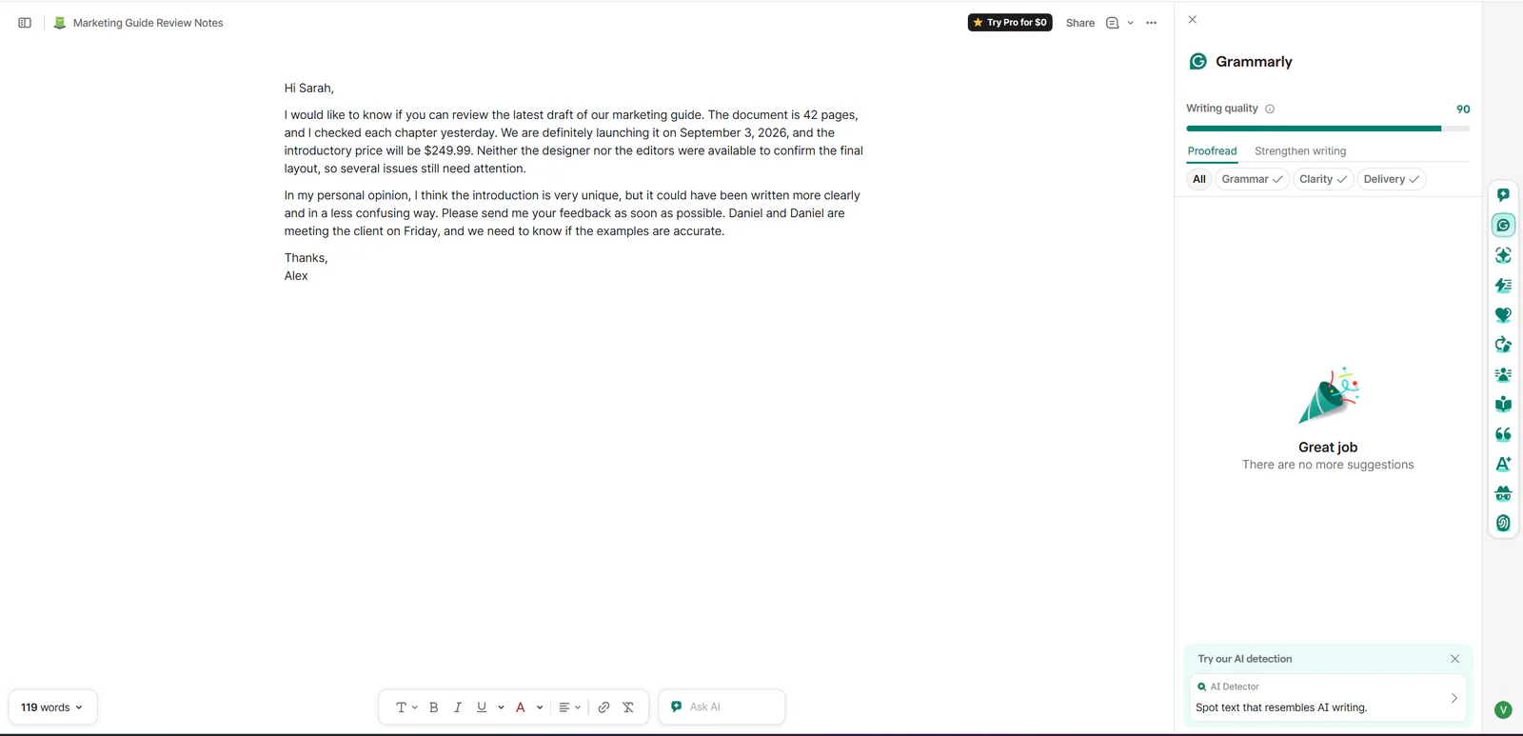Toggle bold formatting
This screenshot has width=1523, height=736.
[x=434, y=707]
